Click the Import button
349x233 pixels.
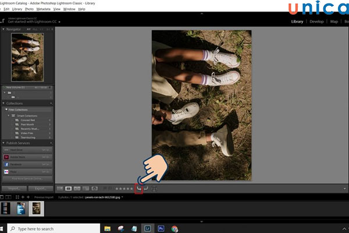coord(14,188)
